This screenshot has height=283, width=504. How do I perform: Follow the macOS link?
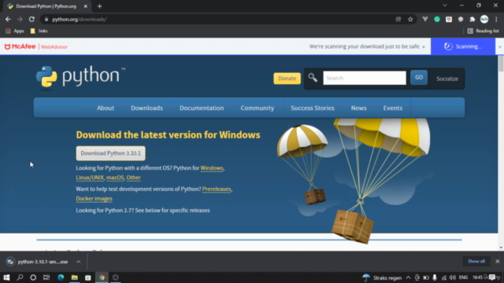tap(115, 178)
